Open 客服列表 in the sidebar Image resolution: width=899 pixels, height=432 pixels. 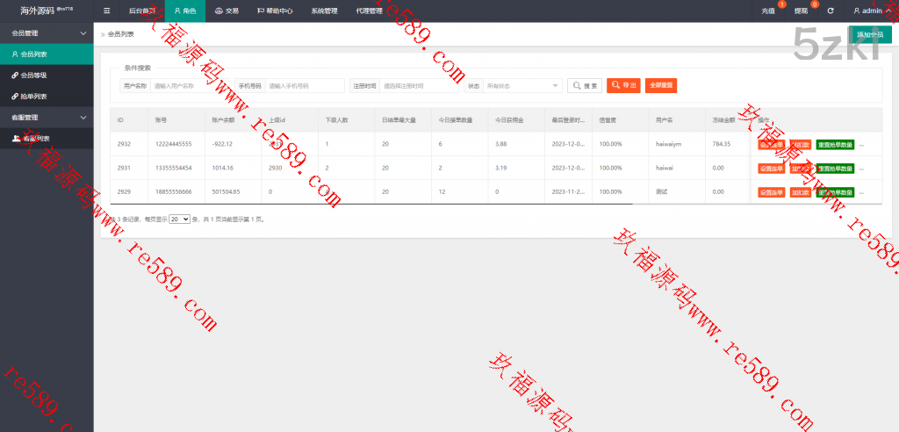tap(35, 139)
